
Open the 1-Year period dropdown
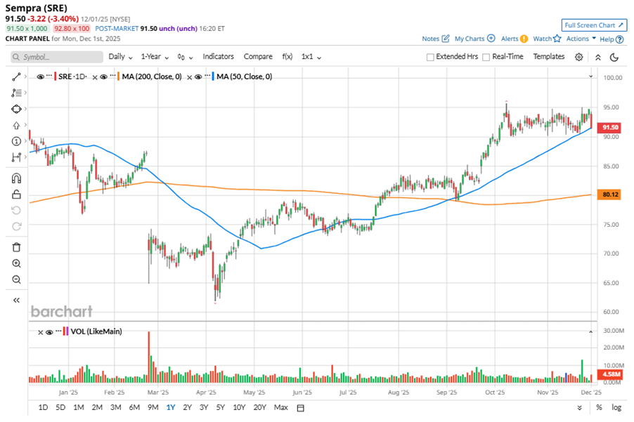click(x=155, y=57)
